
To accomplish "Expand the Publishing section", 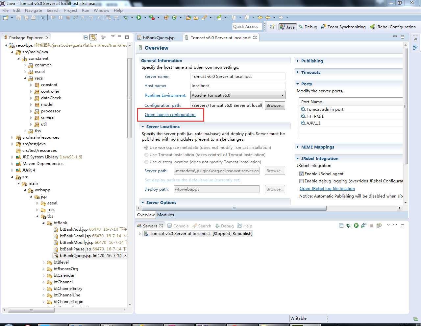I will (298, 61).
